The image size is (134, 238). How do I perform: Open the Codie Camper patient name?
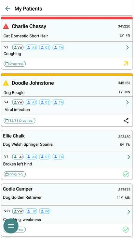(18, 189)
